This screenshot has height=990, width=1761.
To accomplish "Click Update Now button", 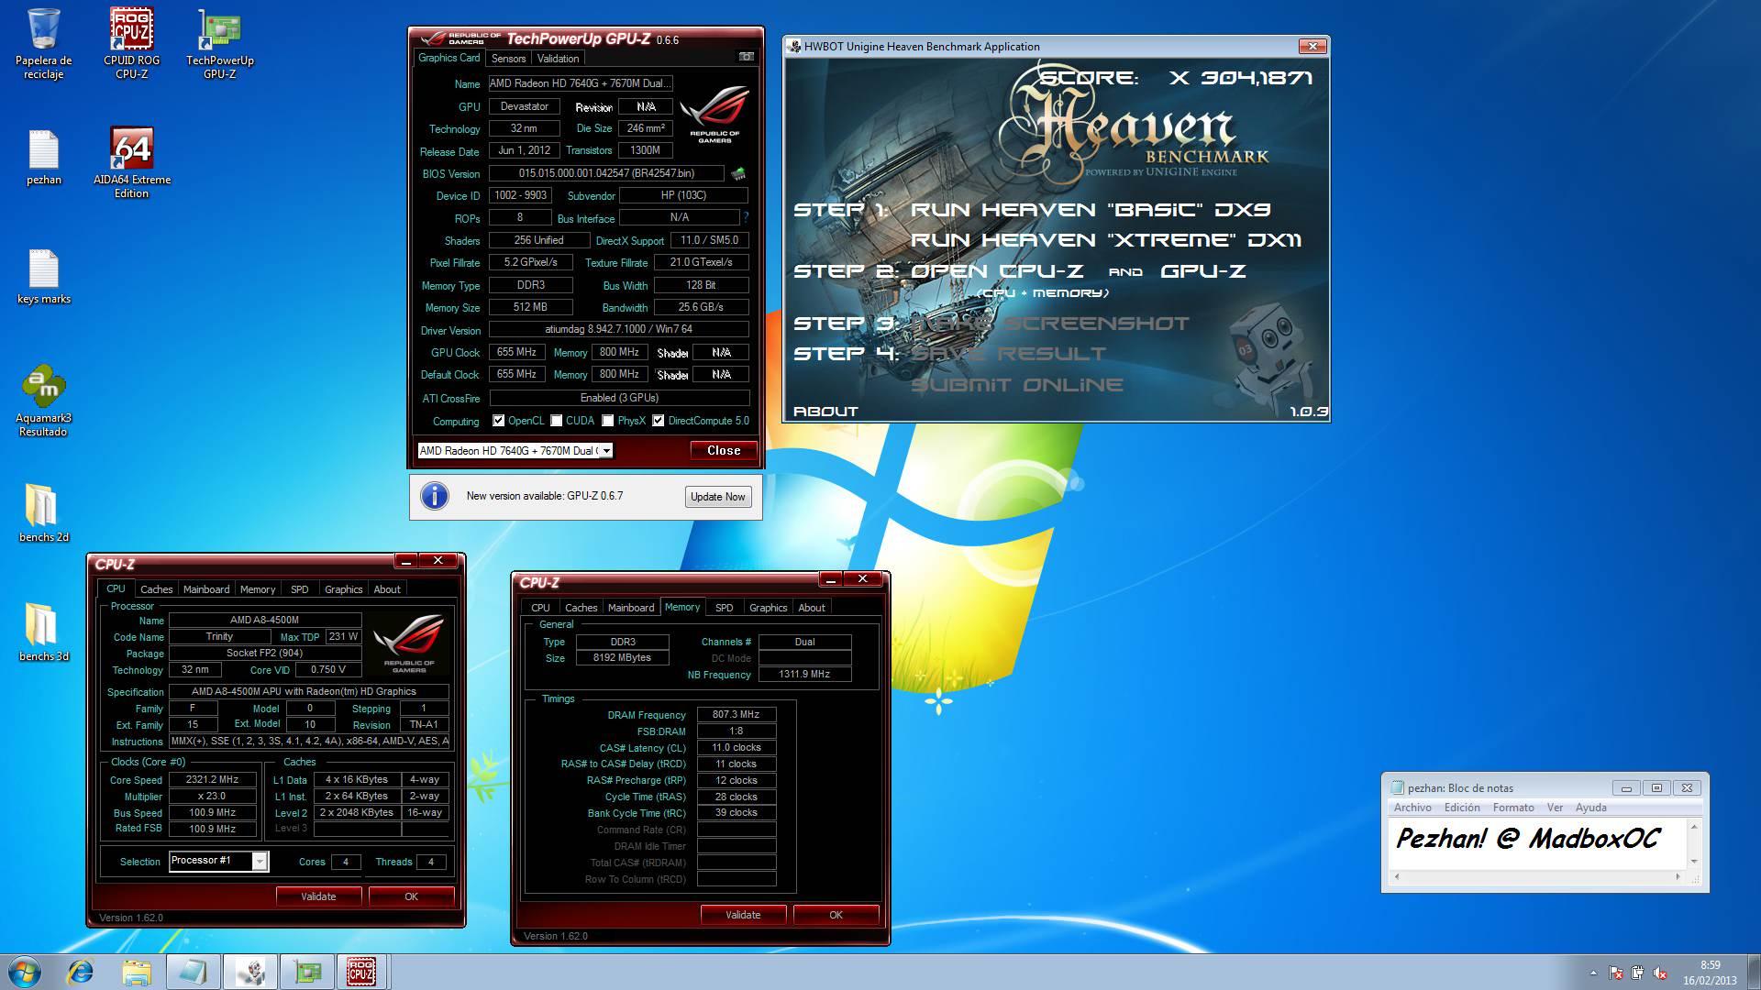I will (717, 497).
